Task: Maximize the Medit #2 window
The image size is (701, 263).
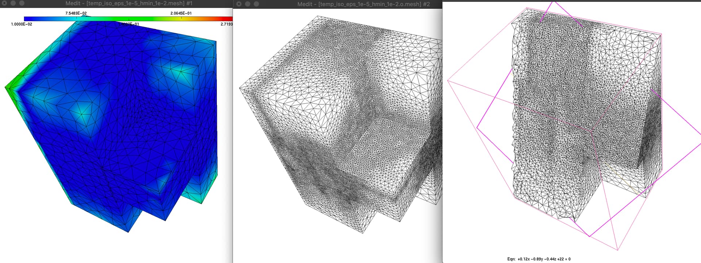Action: (256, 4)
